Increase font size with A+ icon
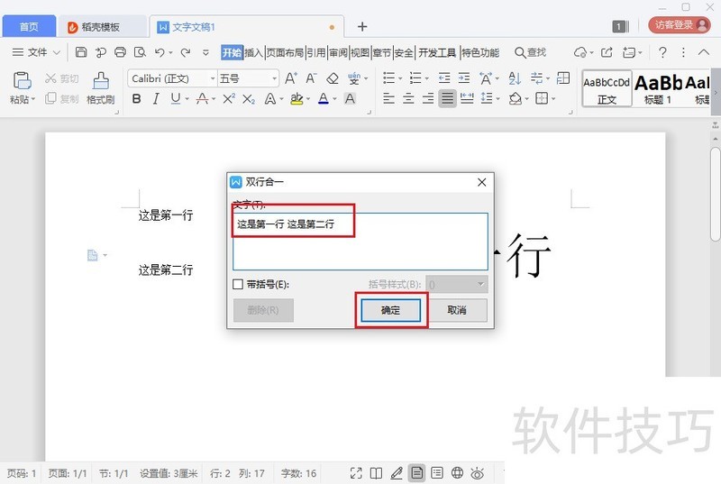 coord(290,78)
